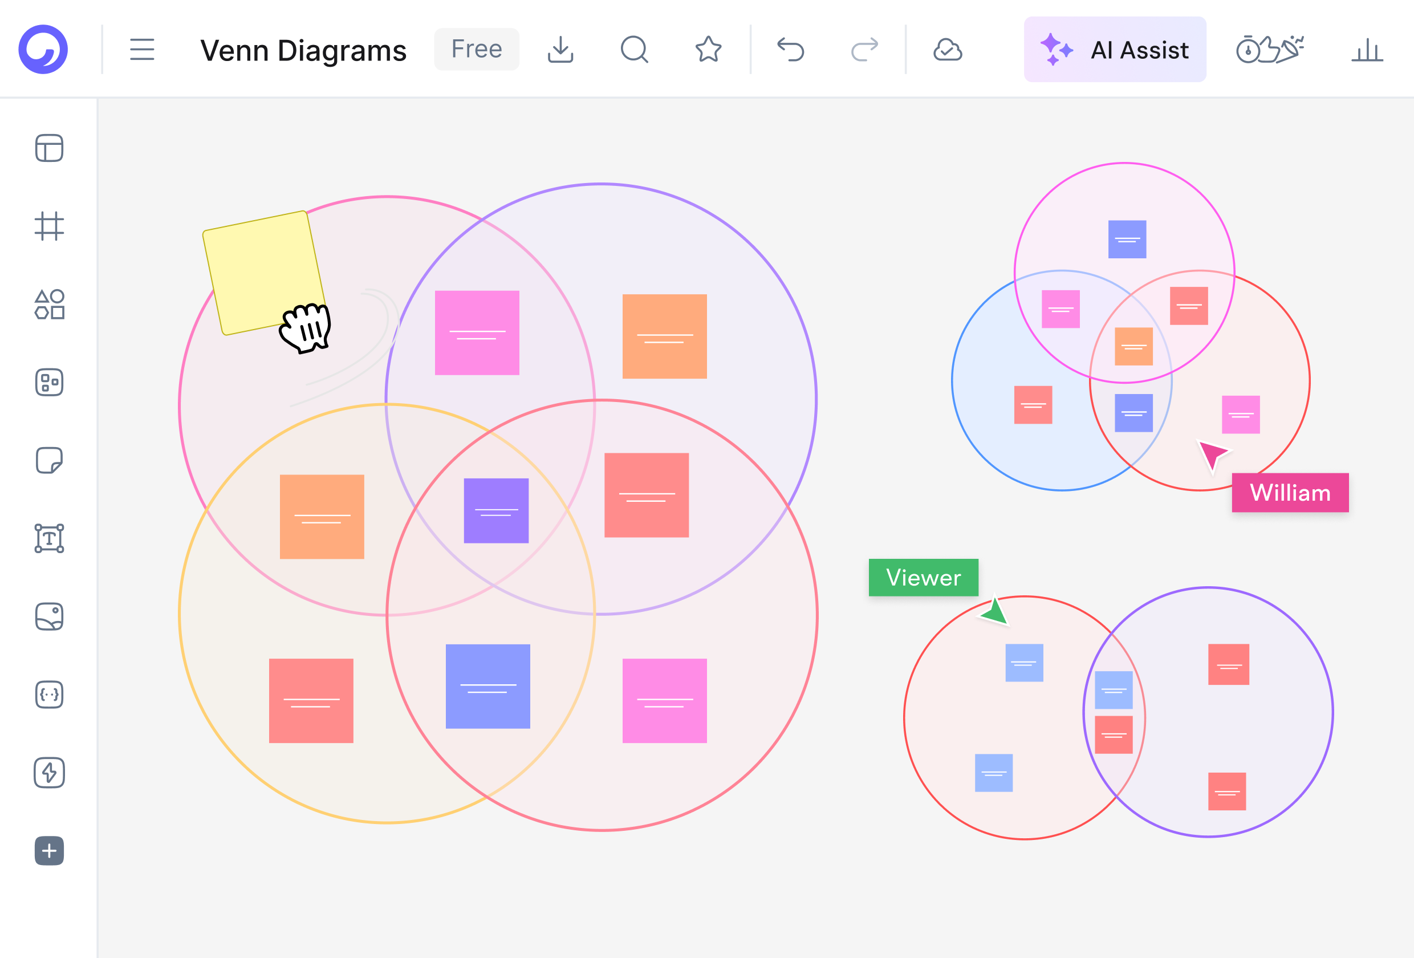Select the purple note in center intersection
The height and width of the screenshot is (958, 1414).
click(496, 511)
